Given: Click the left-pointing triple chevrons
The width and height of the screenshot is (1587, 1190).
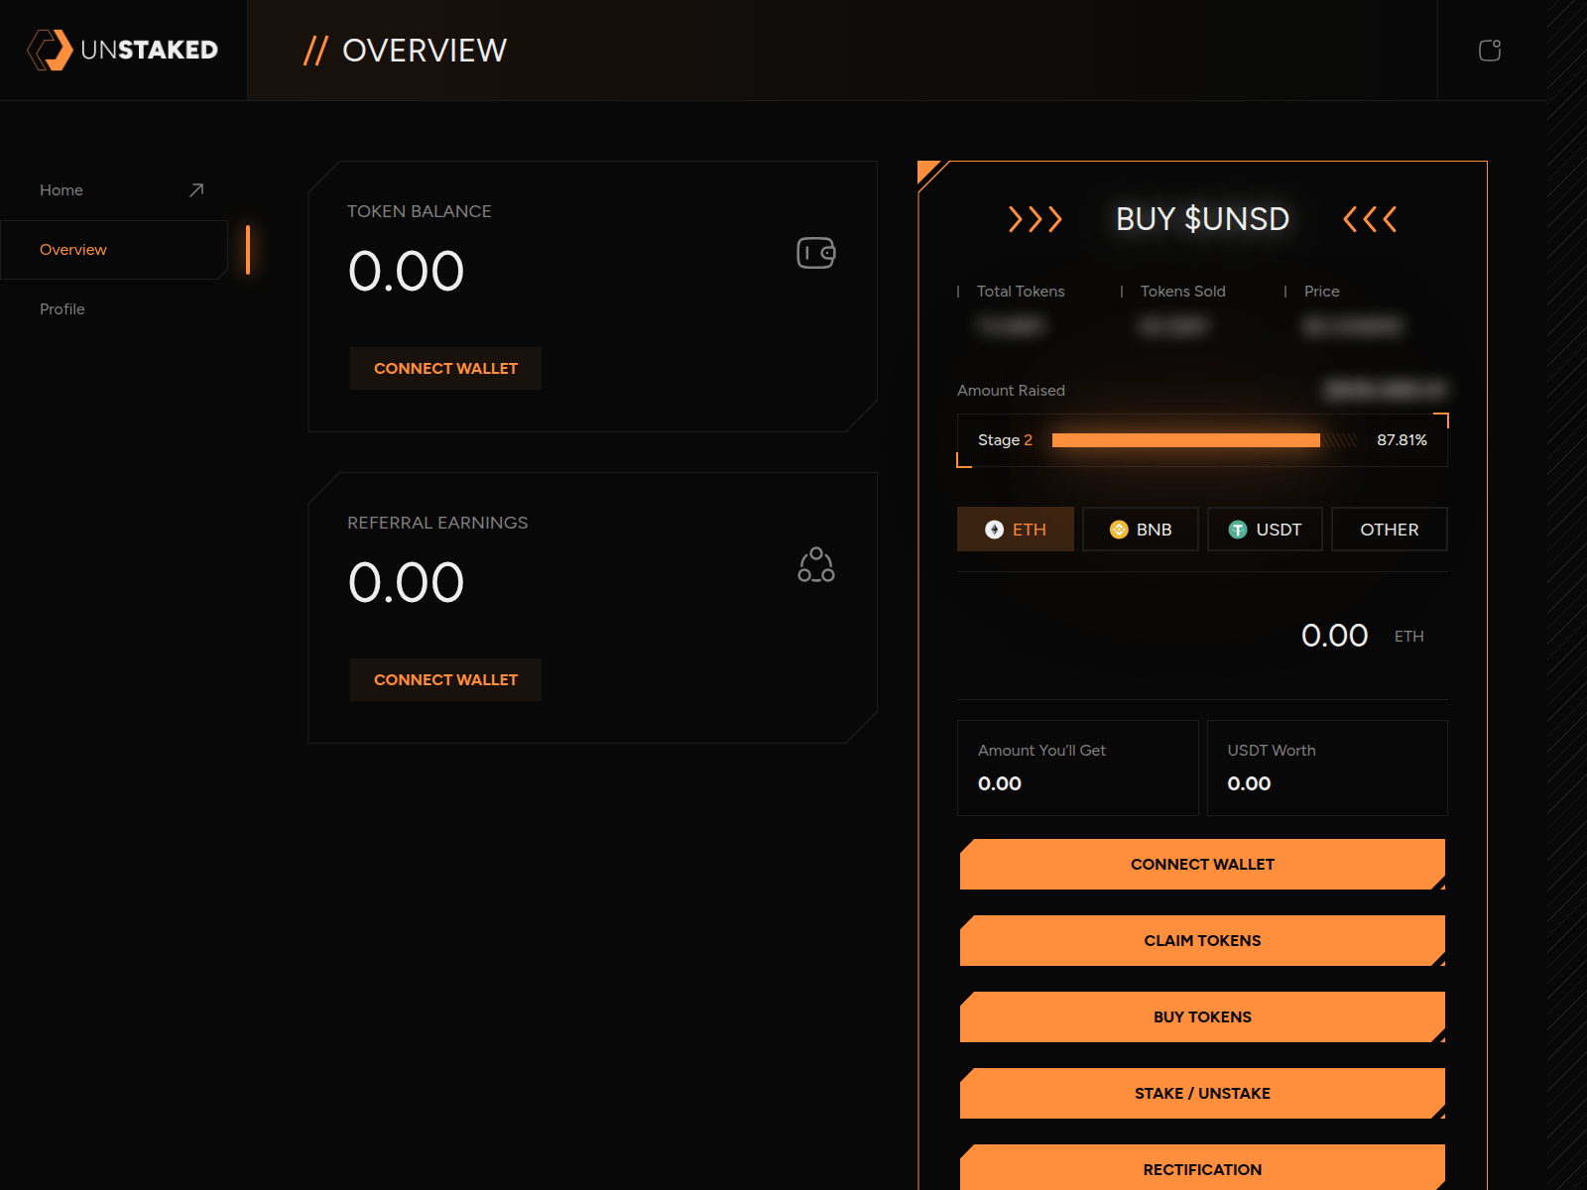Looking at the screenshot, I should point(1370,219).
